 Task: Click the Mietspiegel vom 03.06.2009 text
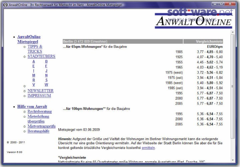[79, 130]
